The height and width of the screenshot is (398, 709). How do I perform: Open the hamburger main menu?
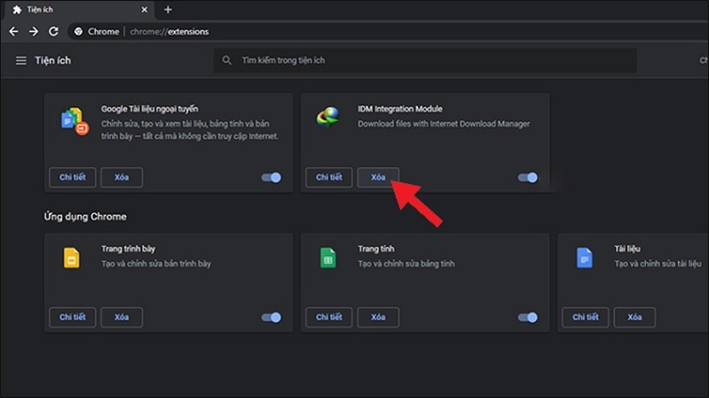21,60
